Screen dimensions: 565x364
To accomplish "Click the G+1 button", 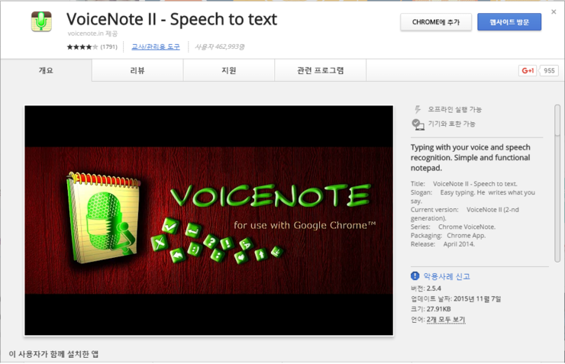I will 528,70.
